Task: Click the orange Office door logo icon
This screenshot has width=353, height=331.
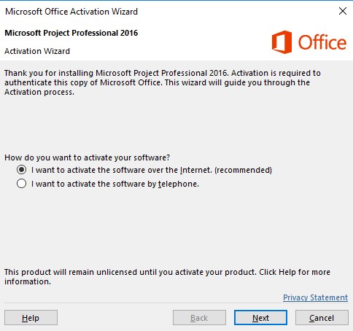Action: (282, 42)
